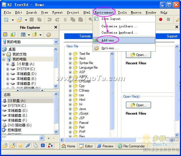
Task: Click the upper Open... button
Action: 138,55
